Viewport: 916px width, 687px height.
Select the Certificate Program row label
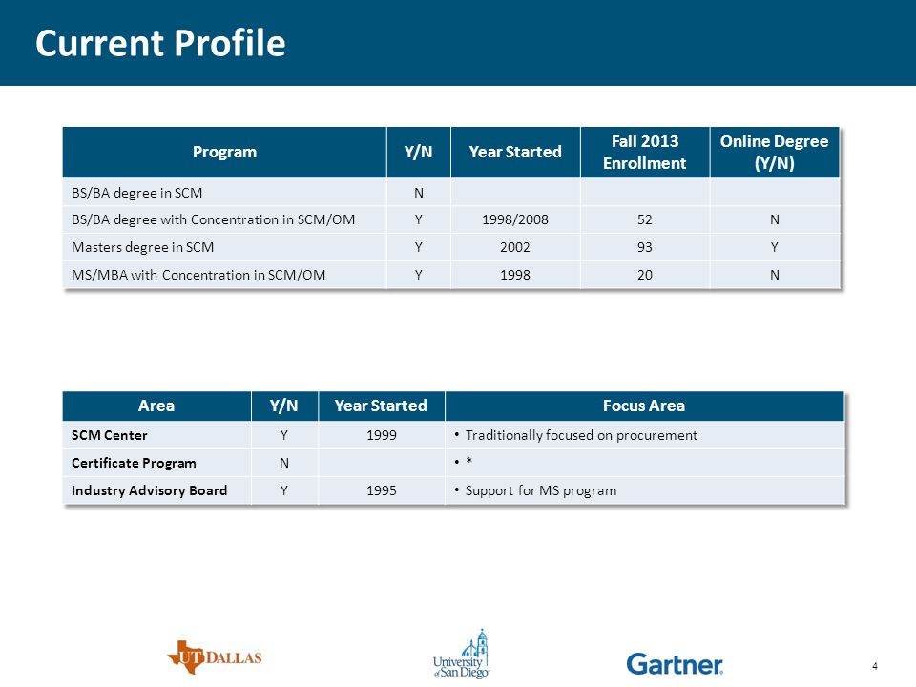[x=134, y=463]
